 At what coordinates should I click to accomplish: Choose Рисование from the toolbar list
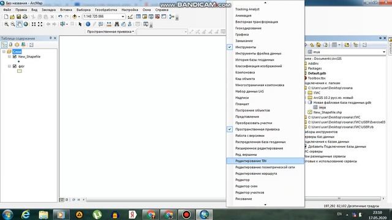(265, 199)
